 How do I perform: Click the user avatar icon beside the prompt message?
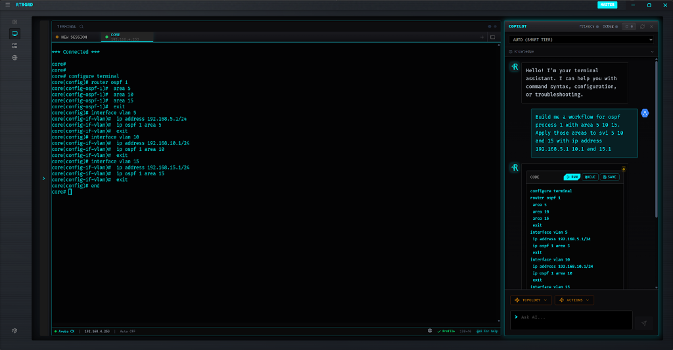coord(645,113)
